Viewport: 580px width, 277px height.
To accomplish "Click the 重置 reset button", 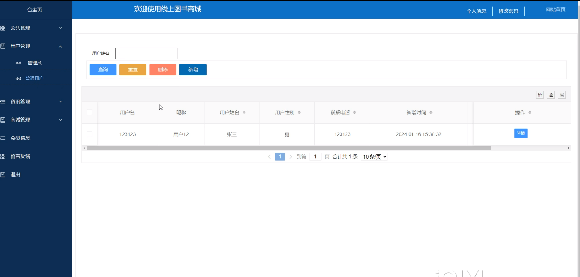I will [x=133, y=69].
